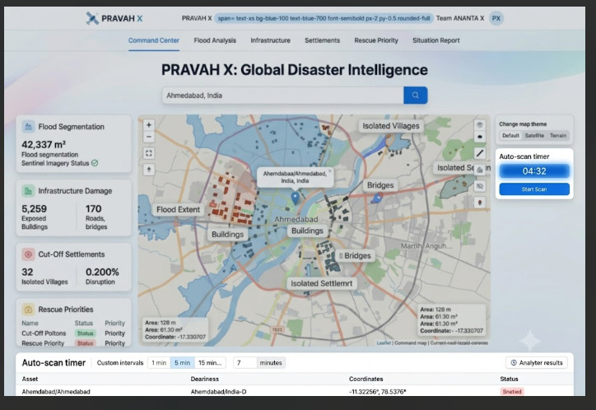Open the Settlements tab
This screenshot has height=410, width=596.
pyautogui.click(x=323, y=40)
